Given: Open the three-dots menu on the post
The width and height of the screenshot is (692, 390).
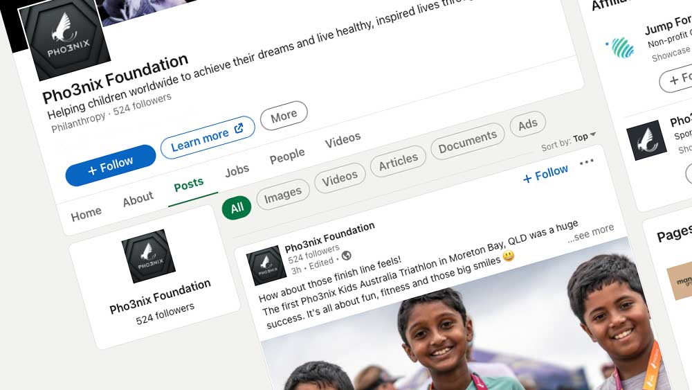Looking at the screenshot, I should [x=587, y=162].
